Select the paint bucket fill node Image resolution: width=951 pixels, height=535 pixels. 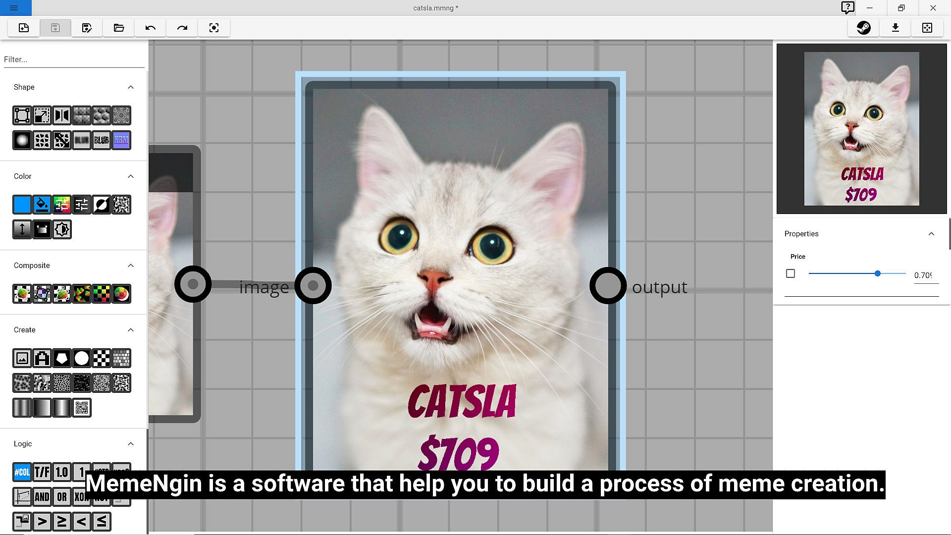(42, 205)
